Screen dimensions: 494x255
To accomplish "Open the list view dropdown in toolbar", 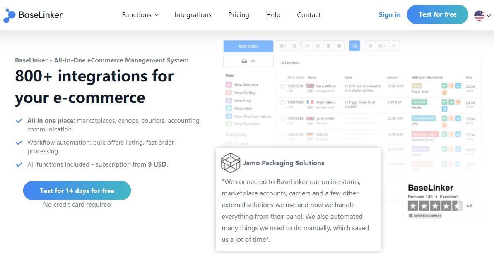I will click(382, 46).
